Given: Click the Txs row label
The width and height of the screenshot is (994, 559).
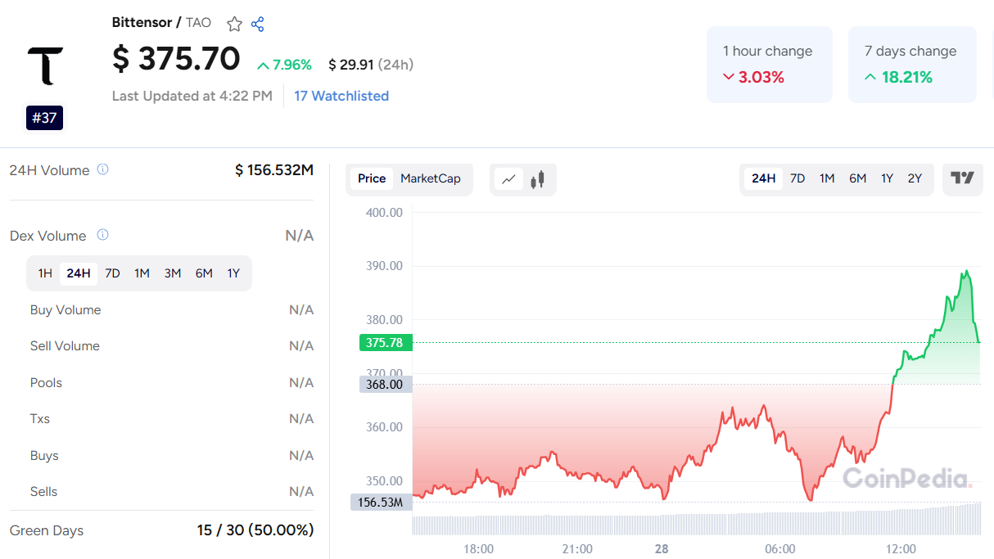Looking at the screenshot, I should pyautogui.click(x=40, y=419).
